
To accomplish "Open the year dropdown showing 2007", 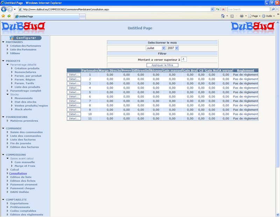I will pos(173,48).
